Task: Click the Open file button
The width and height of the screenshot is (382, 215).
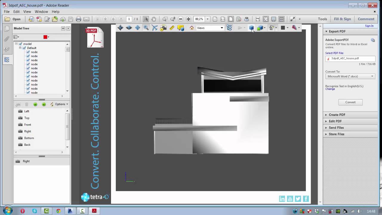Action: coord(13,19)
